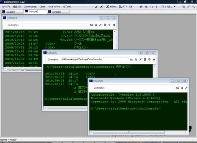Screen dimensions: 197x143
Task: Restore down the ColorConsole main window
Action: [185, 2]
